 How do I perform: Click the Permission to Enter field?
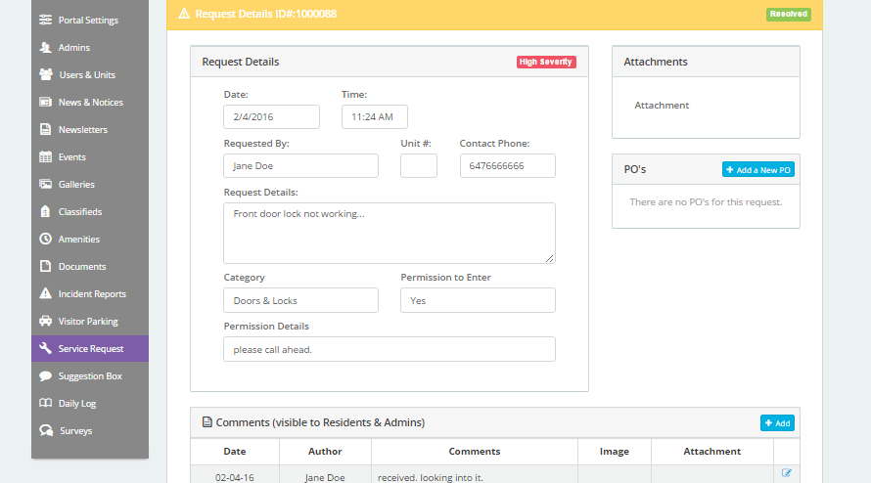pyautogui.click(x=478, y=300)
